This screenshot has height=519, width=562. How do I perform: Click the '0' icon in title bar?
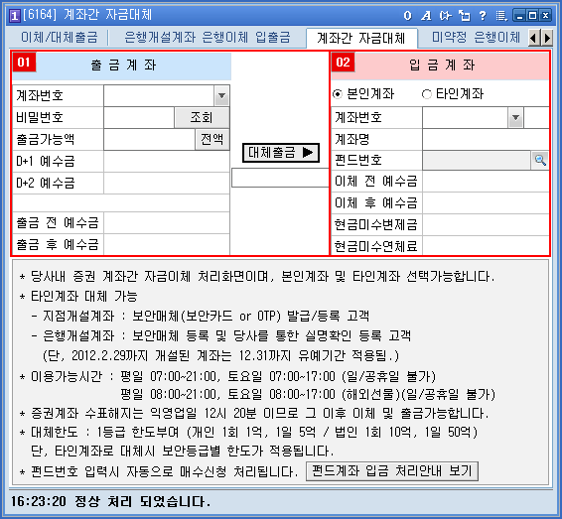tap(407, 16)
